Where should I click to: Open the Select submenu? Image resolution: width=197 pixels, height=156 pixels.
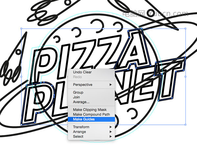click(91, 137)
